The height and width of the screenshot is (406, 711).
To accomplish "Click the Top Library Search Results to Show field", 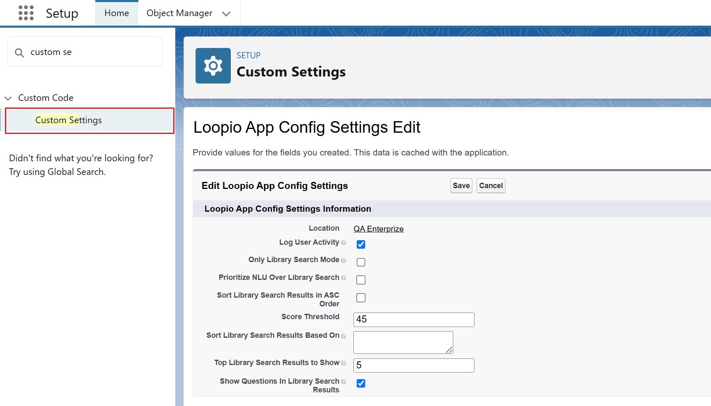I will click(414, 365).
